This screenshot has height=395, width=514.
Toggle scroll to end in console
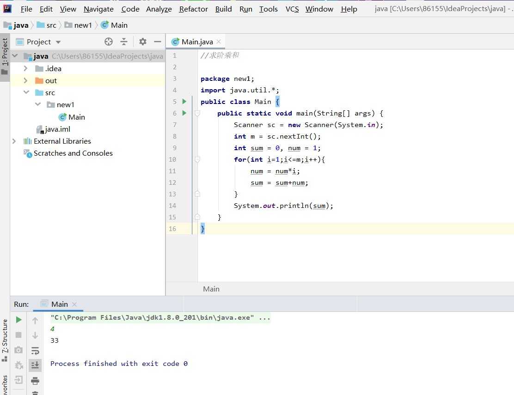[35, 365]
